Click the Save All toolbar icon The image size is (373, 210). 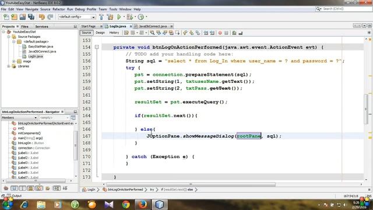pyautogui.click(x=31, y=17)
